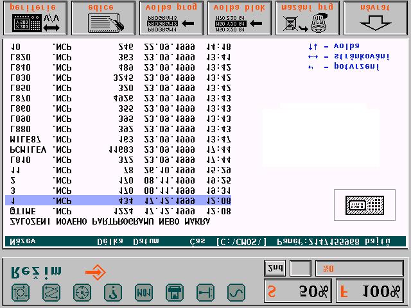Image resolution: width=411 pixels, height=308 pixels.
Task: Click the Pamet memory bytes readout
Action: point(334,241)
